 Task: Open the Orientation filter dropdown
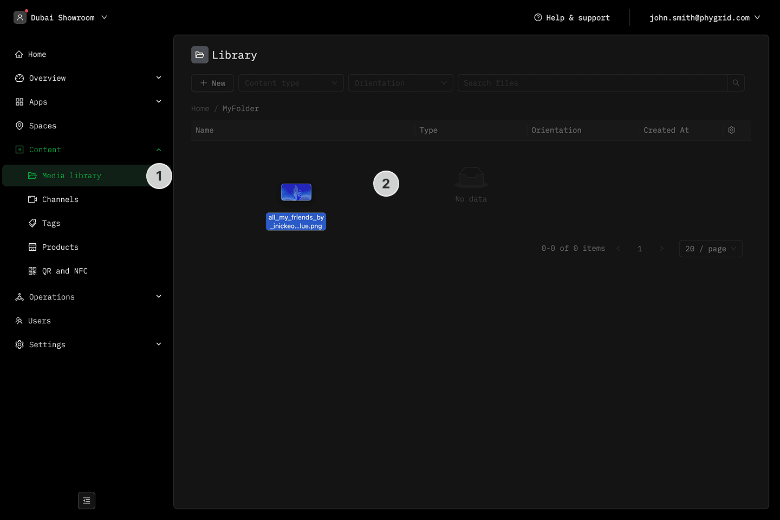point(400,83)
